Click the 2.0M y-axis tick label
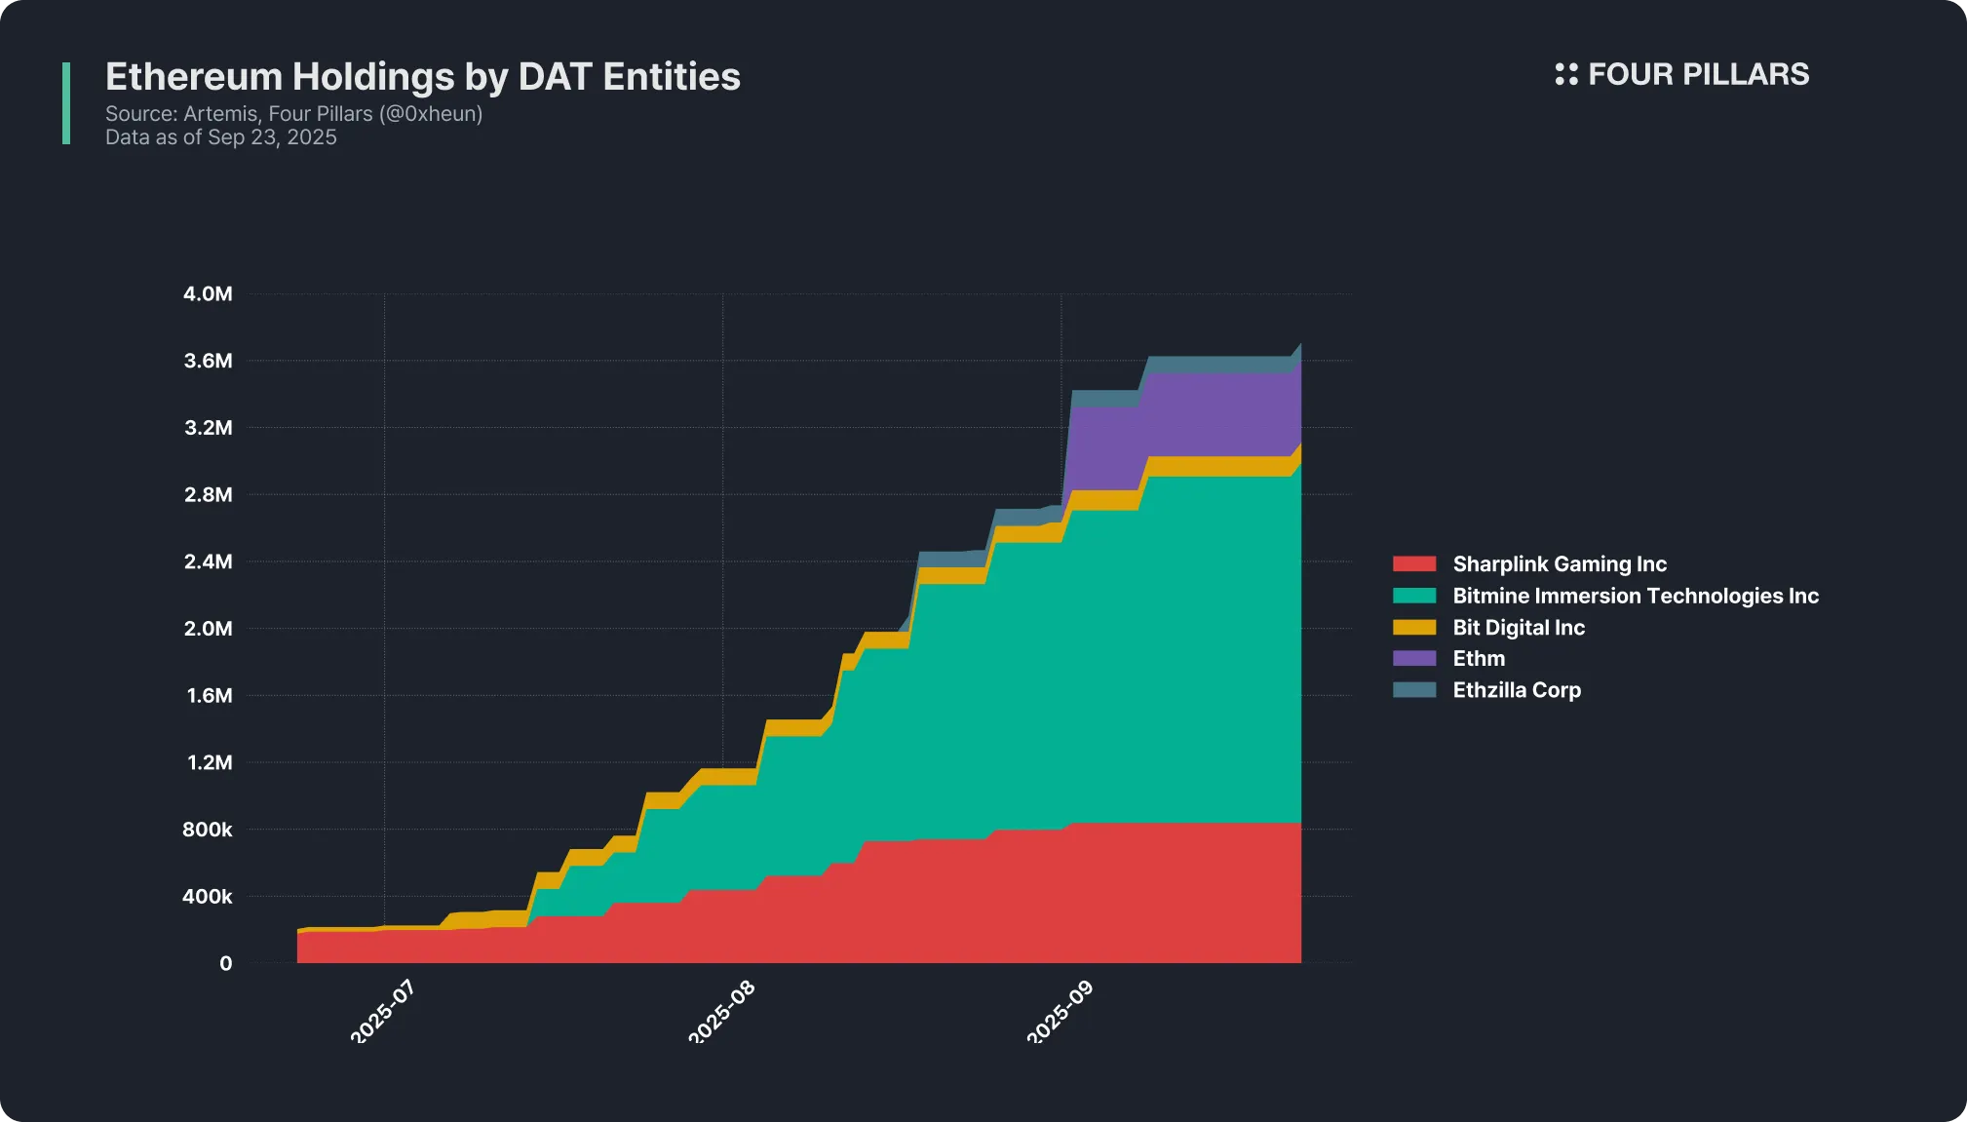 (x=208, y=629)
